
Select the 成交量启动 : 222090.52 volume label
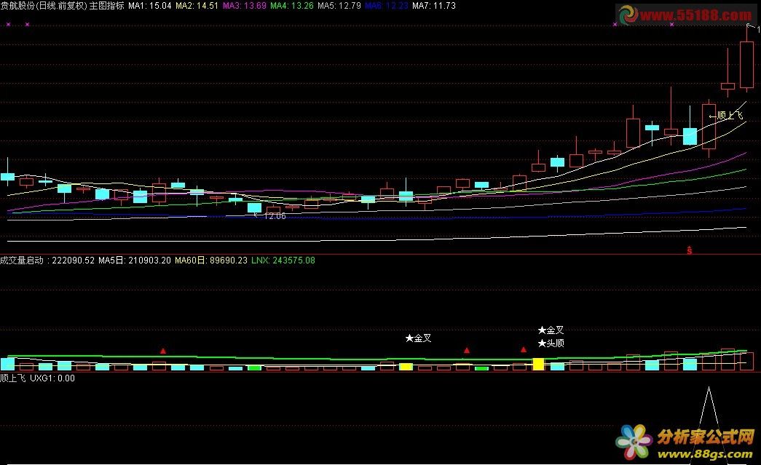click(47, 261)
